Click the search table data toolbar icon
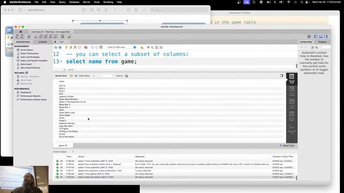 (62, 37)
